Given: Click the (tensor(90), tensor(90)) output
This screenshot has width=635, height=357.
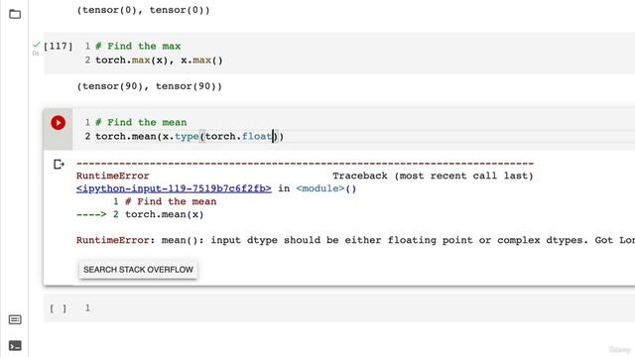Looking at the screenshot, I should point(150,86).
